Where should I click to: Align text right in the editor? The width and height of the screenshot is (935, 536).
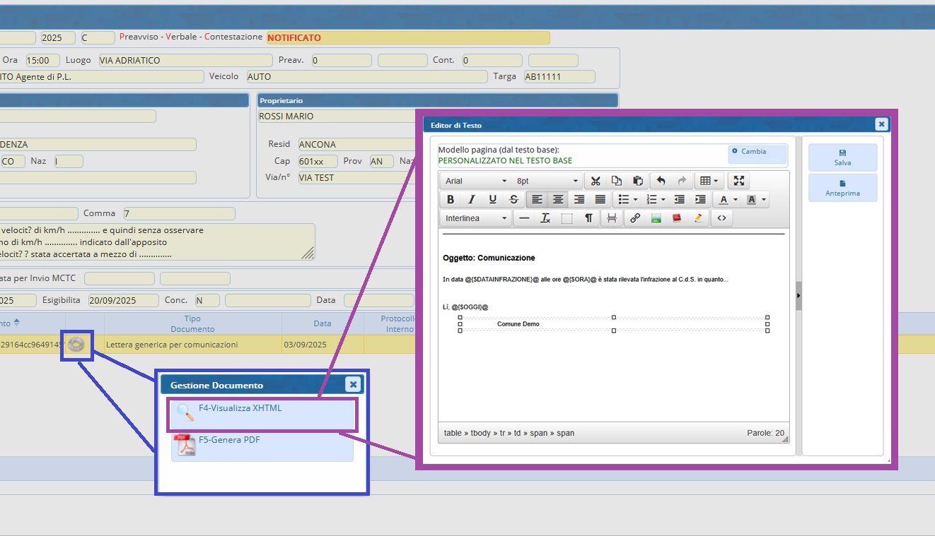pyautogui.click(x=579, y=200)
